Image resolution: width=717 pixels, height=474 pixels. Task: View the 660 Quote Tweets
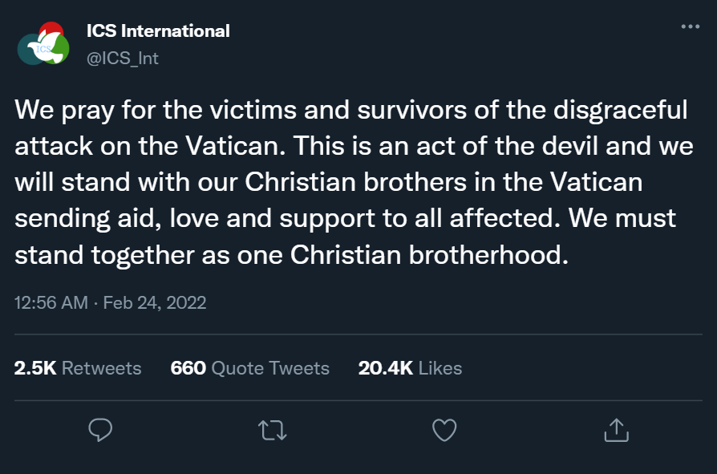click(249, 368)
